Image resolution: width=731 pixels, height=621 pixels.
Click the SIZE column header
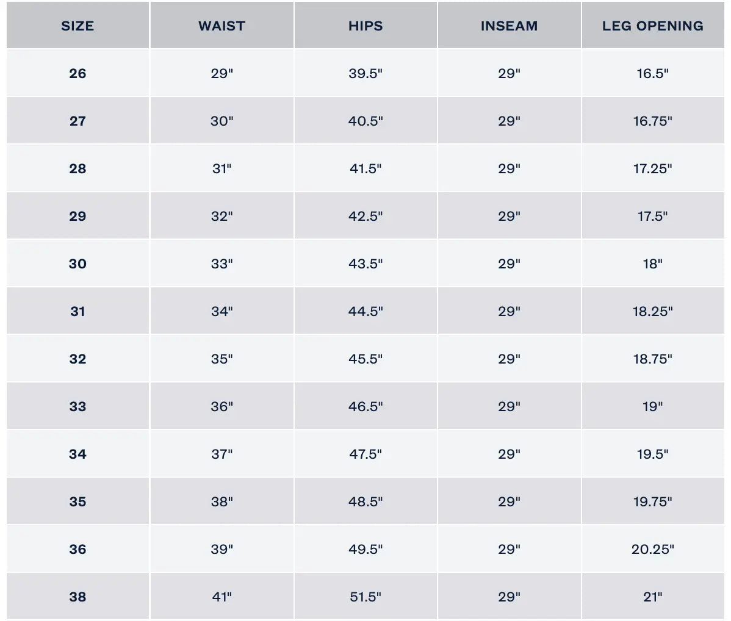pos(77,26)
